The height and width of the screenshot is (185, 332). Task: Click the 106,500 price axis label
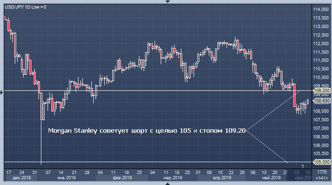coord(321,137)
